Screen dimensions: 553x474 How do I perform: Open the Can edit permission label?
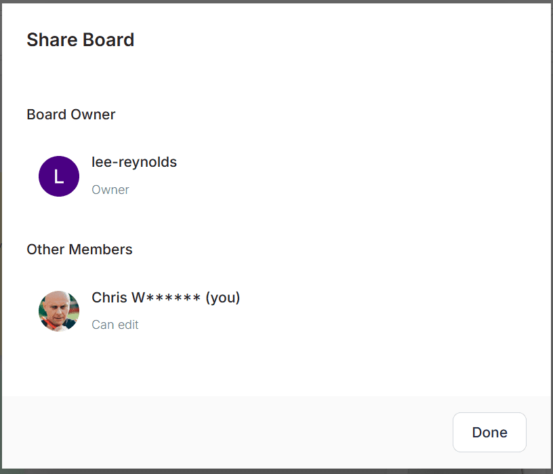(115, 325)
